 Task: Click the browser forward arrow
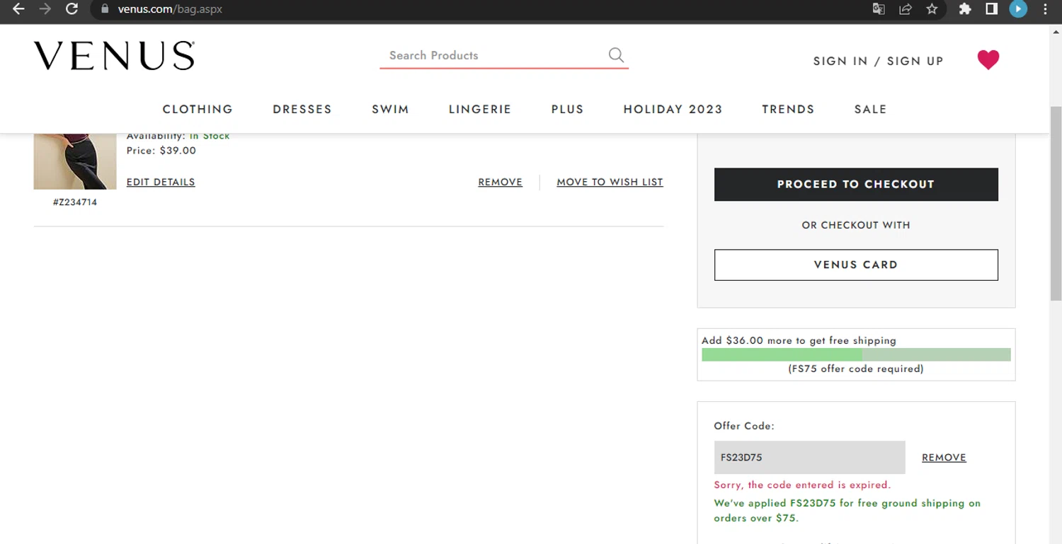point(45,9)
